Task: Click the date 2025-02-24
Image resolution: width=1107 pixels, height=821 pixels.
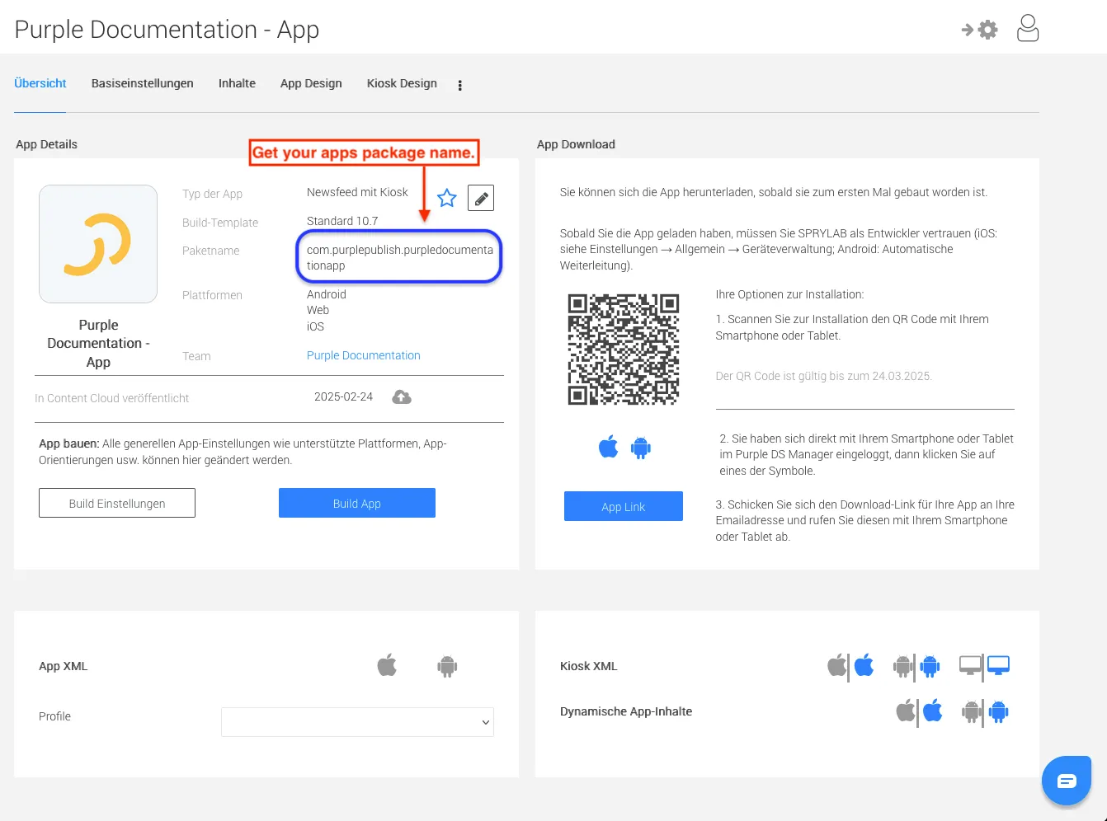Action: pyautogui.click(x=343, y=396)
